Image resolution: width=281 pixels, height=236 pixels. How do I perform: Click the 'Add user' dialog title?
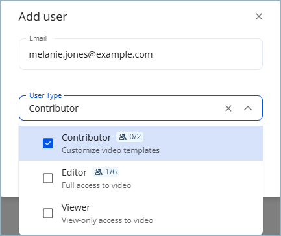click(43, 17)
